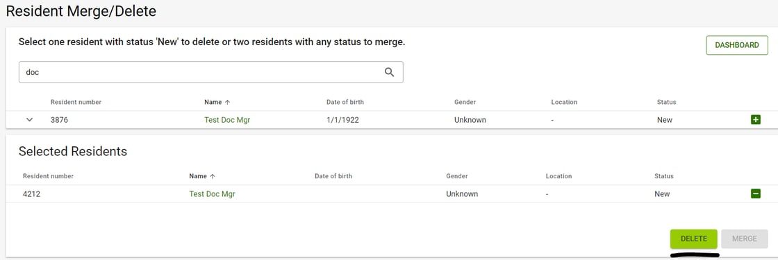Click the magnifier search icon

(390, 72)
